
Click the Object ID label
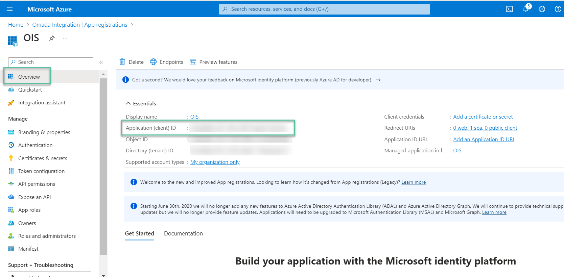(137, 140)
